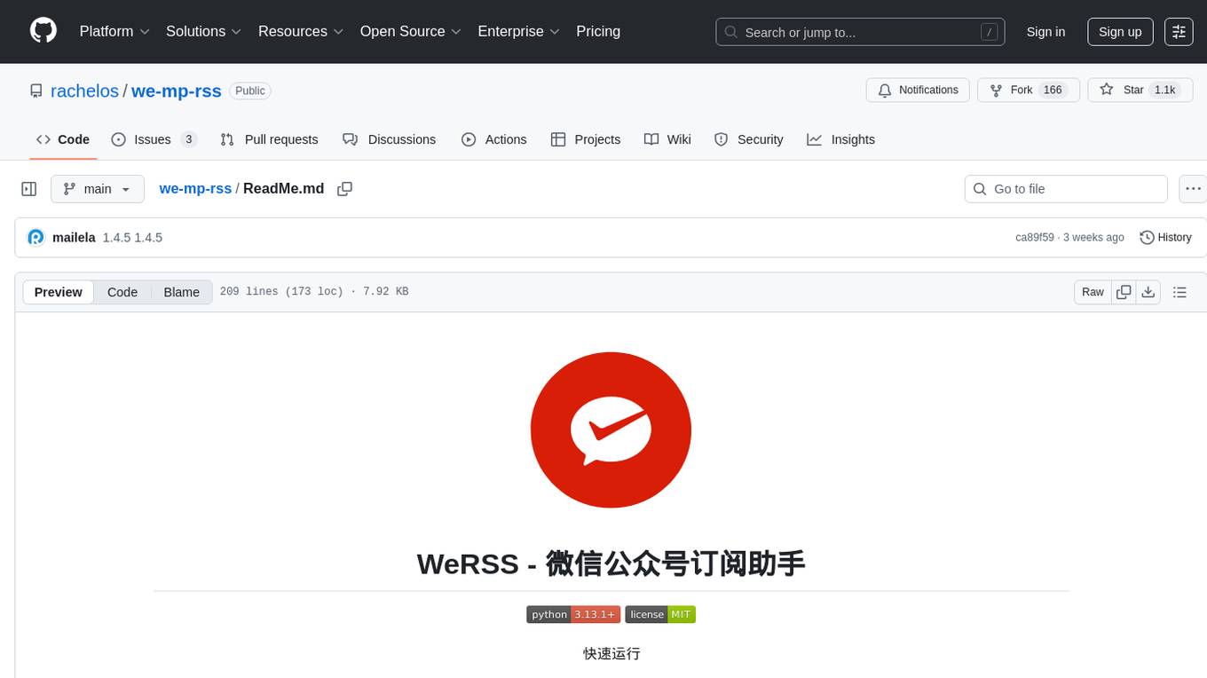The height and width of the screenshot is (678, 1207).
Task: Select the Code view
Action: click(x=122, y=292)
